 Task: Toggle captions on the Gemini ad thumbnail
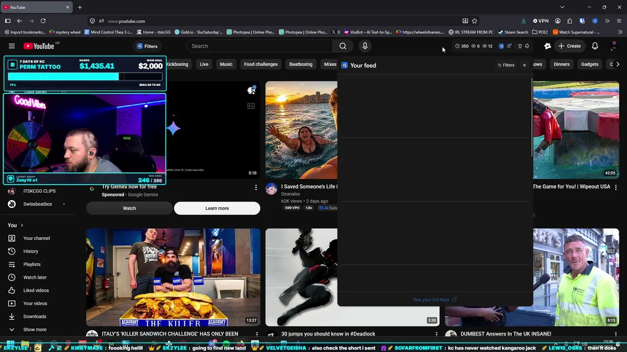[251, 106]
